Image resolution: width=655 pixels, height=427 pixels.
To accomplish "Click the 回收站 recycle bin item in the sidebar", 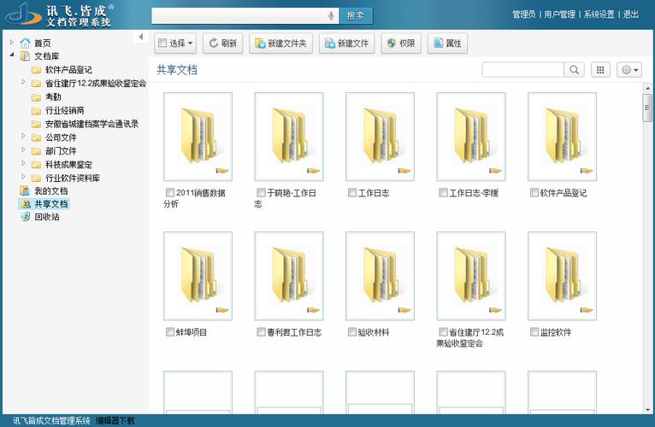I will (x=46, y=217).
